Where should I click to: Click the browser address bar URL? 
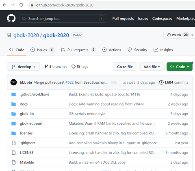[65, 5]
